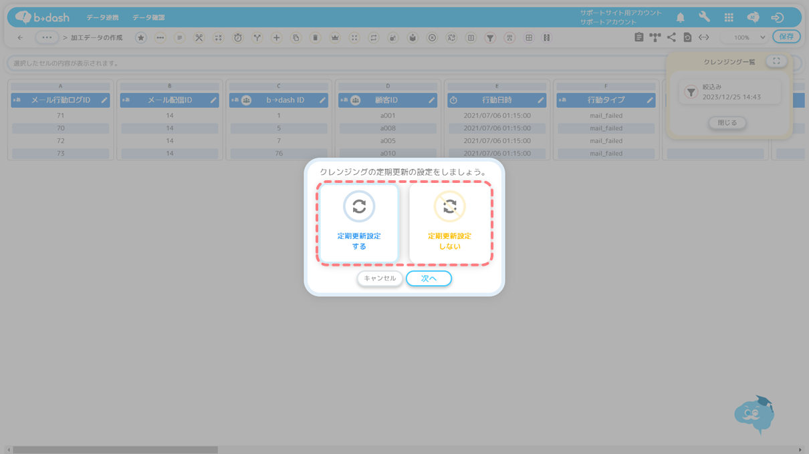Click the trash delete toolbar icon
This screenshot has width=809, height=454.
[315, 38]
